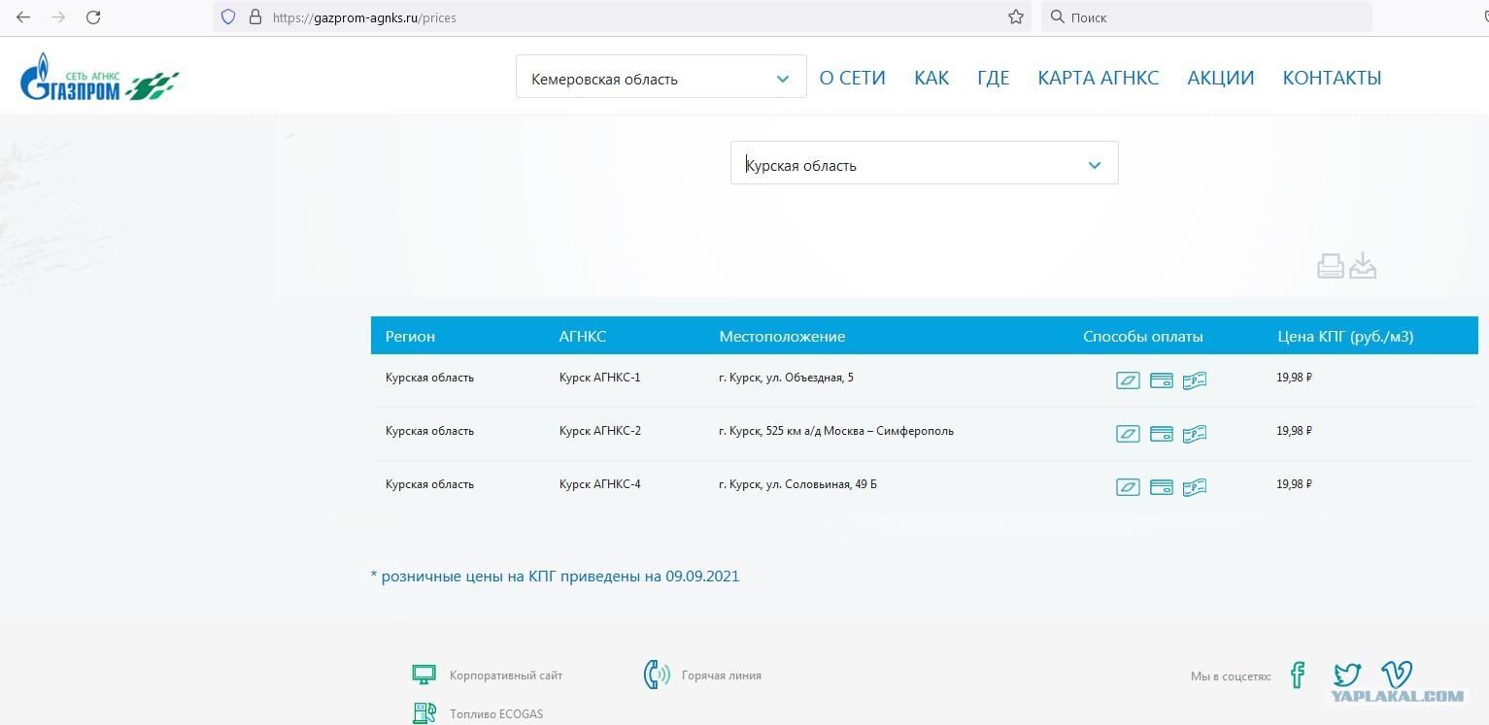1489x725 pixels.
Task: Print the price table with the printer icon
Action: click(x=1331, y=266)
